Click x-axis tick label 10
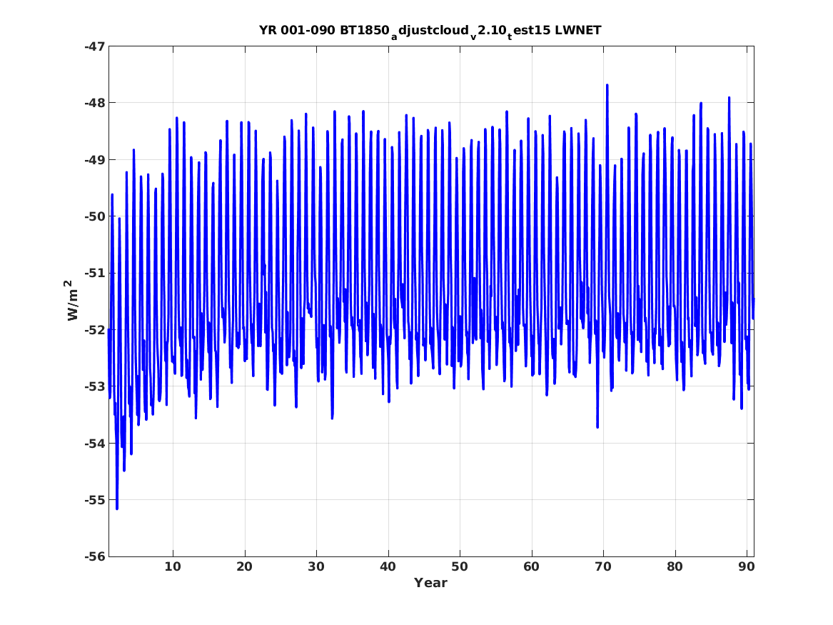 173,566
